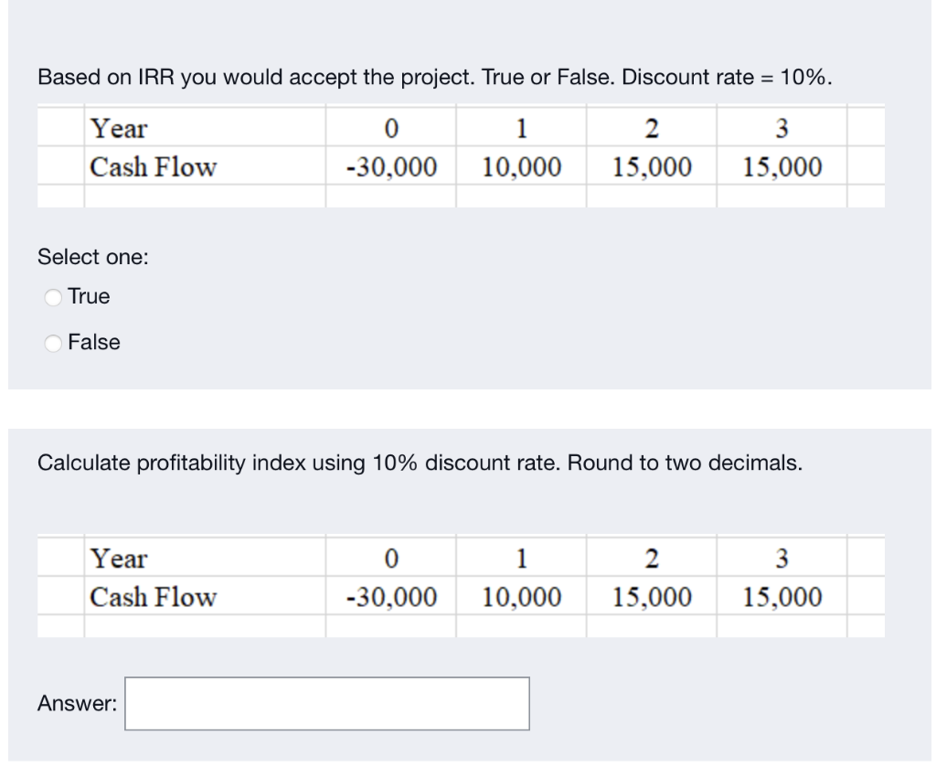Screen dimensions: 936x767
Task: Choose True for the IRR question
Action: [53, 296]
